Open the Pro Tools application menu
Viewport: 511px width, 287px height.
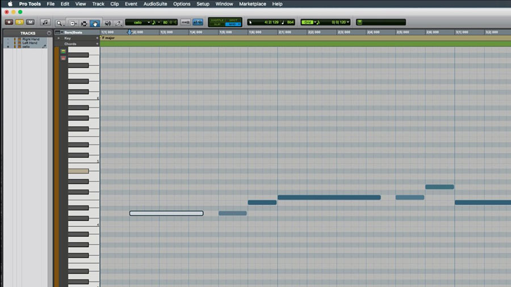tap(30, 4)
